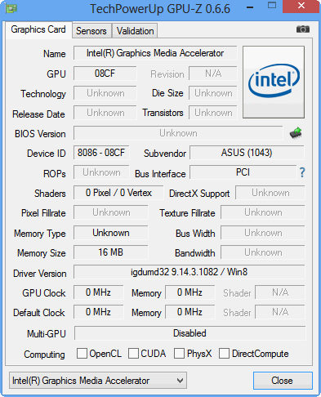This screenshot has width=321, height=397.
Task: Click the Driver Version field
Action: [x=189, y=272]
